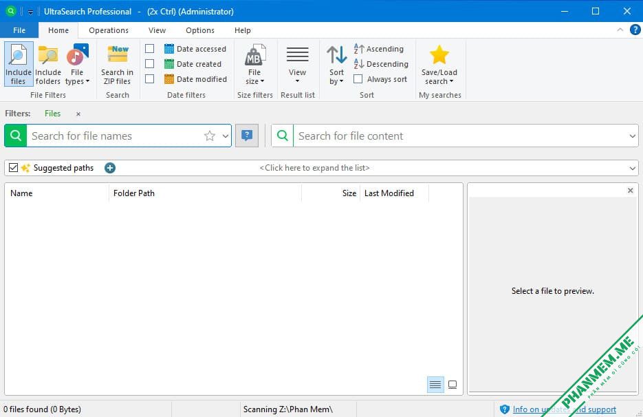Click the Search for file content field

tap(459, 136)
